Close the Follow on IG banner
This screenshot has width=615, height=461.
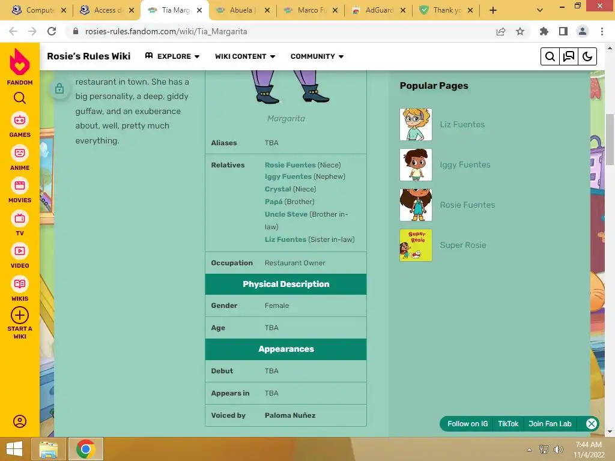point(592,424)
